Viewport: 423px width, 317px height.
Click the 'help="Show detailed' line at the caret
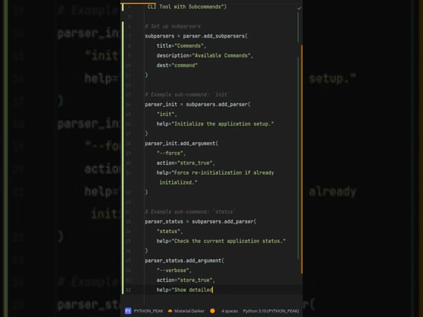[184, 290]
